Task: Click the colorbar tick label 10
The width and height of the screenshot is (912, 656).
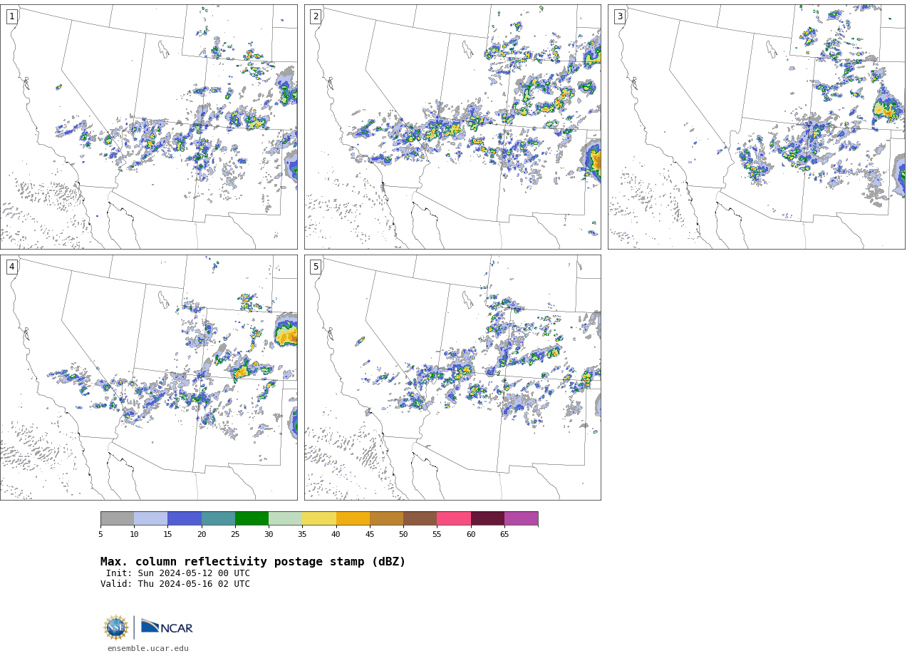Action: click(x=134, y=535)
